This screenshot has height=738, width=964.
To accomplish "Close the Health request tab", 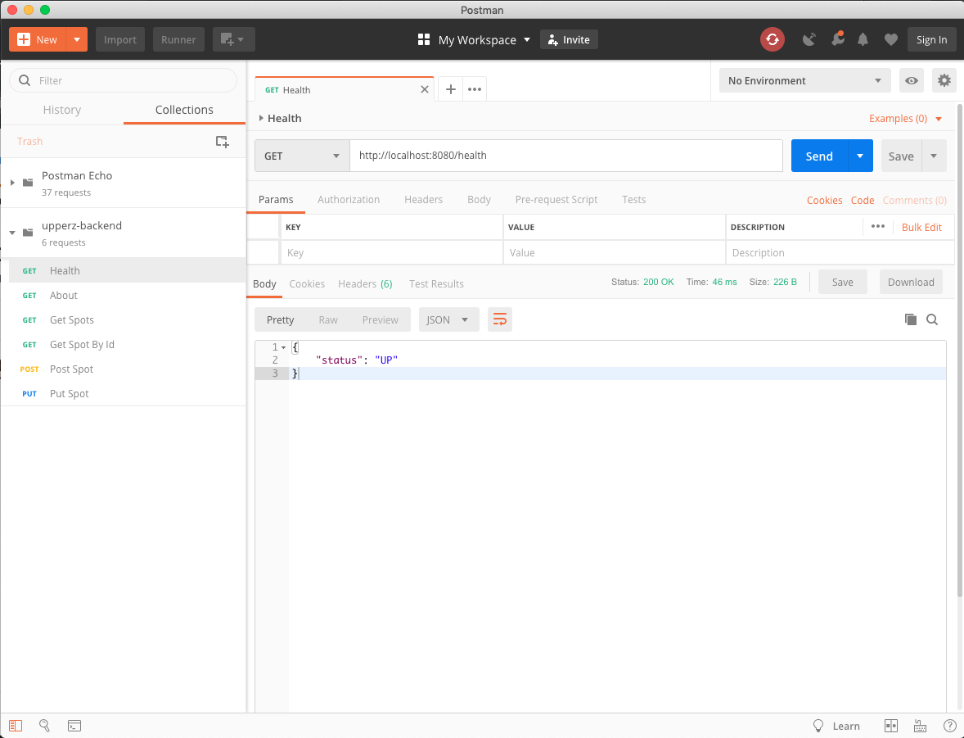I will [x=424, y=89].
